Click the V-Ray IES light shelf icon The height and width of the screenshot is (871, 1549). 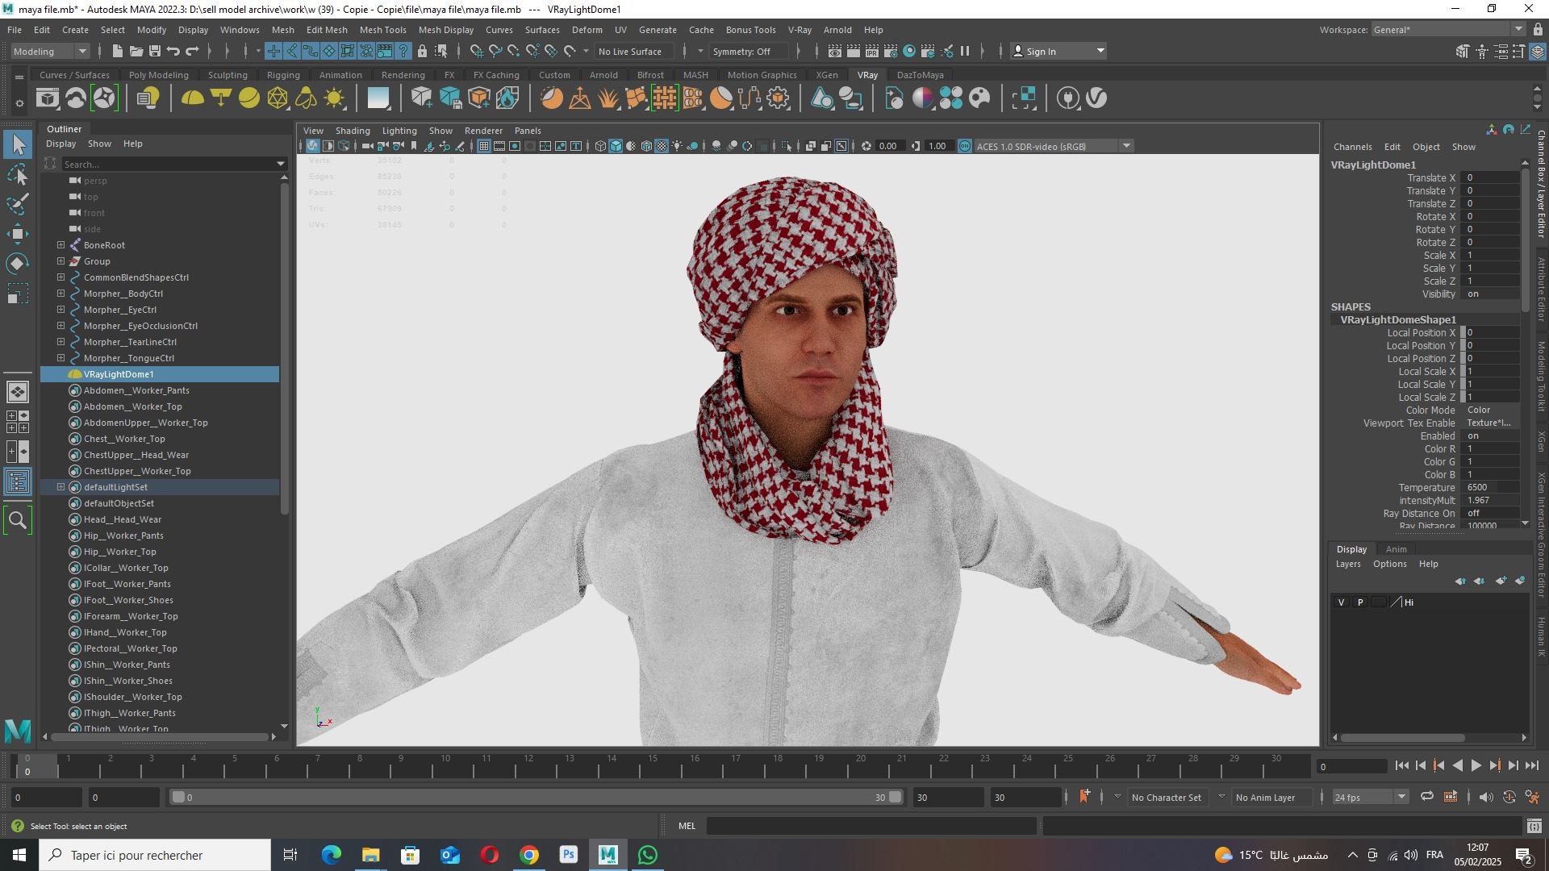306,98
